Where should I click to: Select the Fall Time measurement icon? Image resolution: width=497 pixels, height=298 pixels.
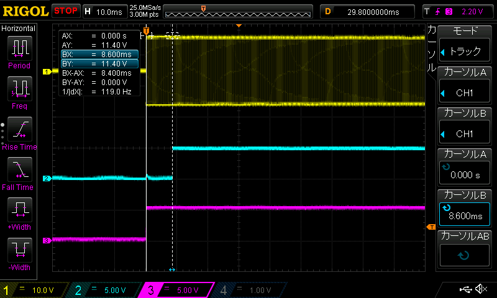(20, 169)
